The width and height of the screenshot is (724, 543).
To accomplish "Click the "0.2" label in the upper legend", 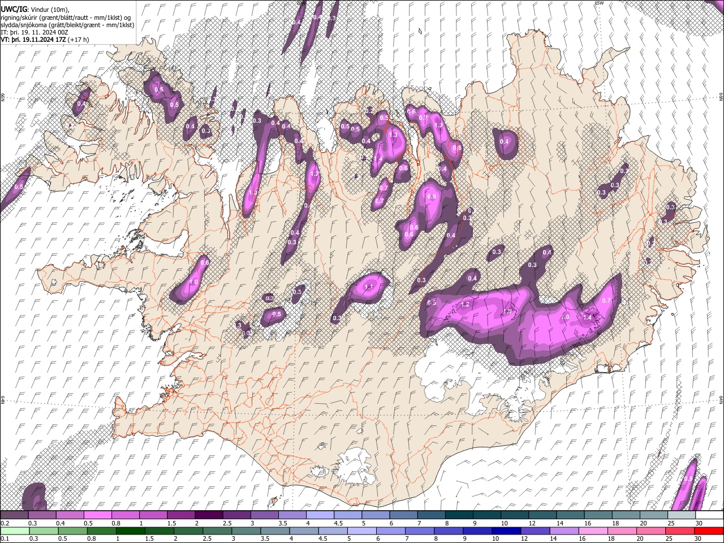I will (x=5, y=523).
